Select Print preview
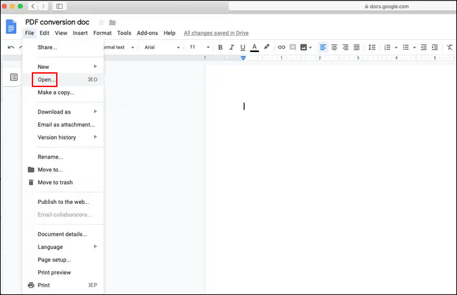This screenshot has width=457, height=295. 63,273
